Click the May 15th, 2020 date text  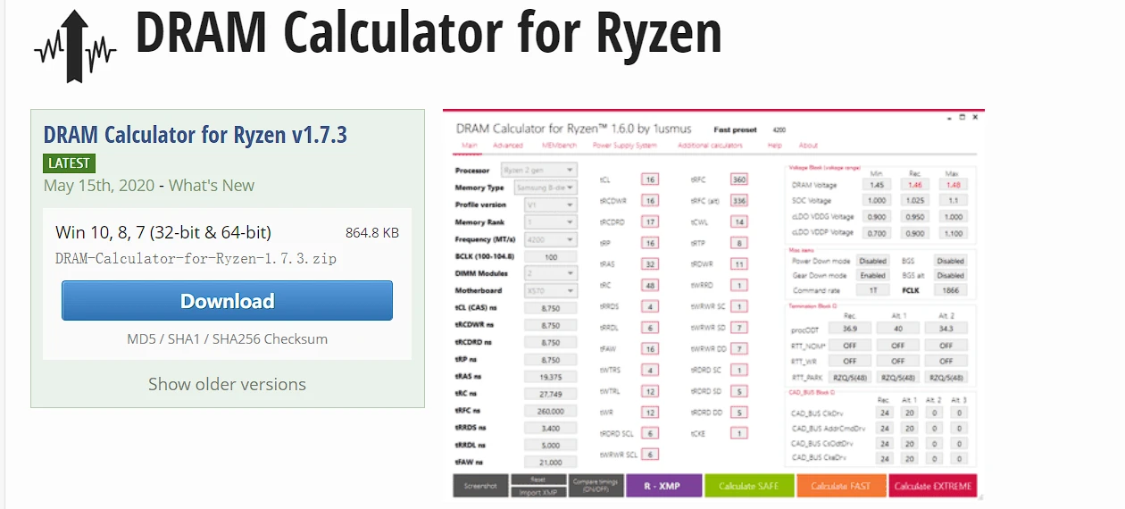click(98, 186)
